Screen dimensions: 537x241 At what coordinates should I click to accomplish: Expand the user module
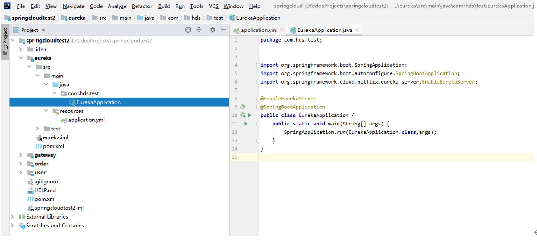pyautogui.click(x=21, y=173)
